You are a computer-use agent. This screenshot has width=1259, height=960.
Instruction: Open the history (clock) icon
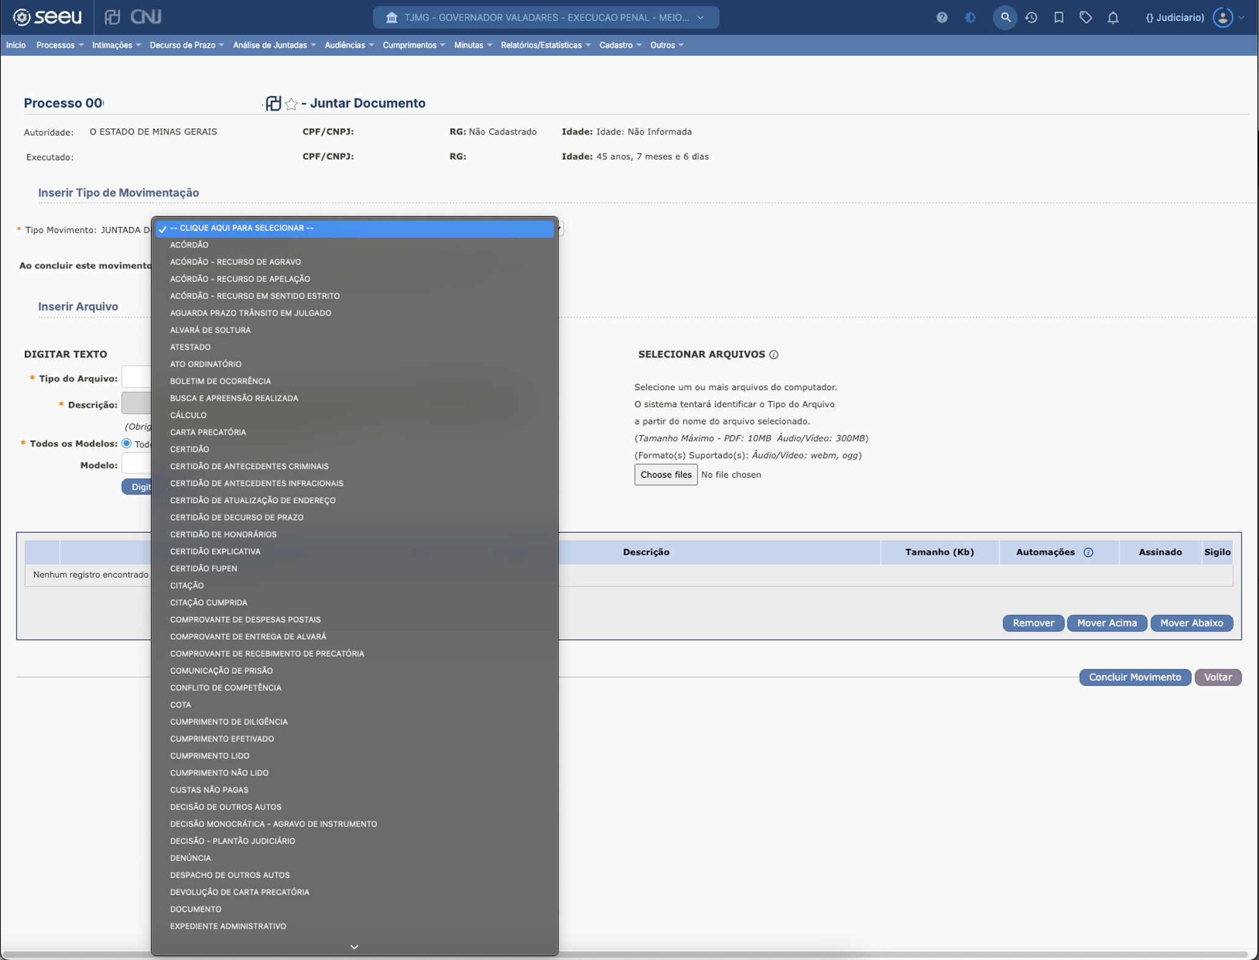coord(1032,17)
